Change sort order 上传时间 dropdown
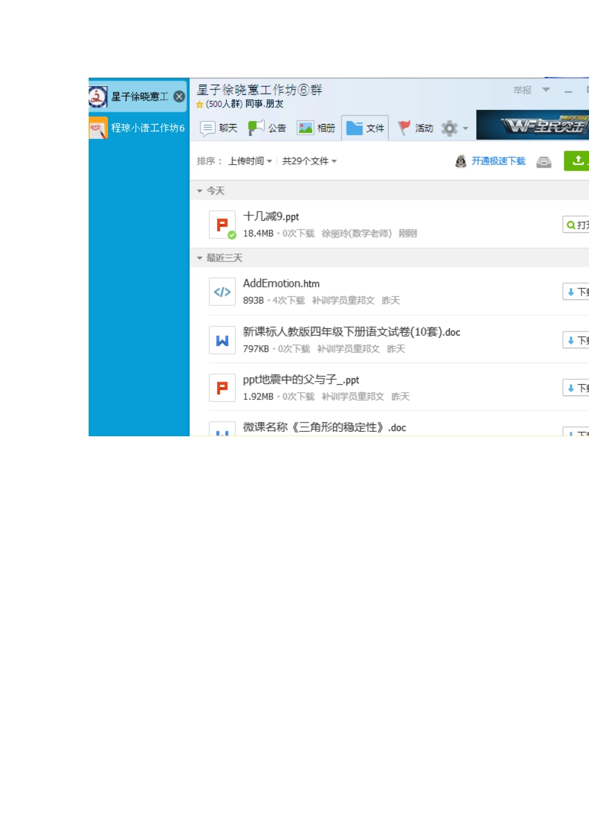589x834 pixels. click(x=250, y=161)
